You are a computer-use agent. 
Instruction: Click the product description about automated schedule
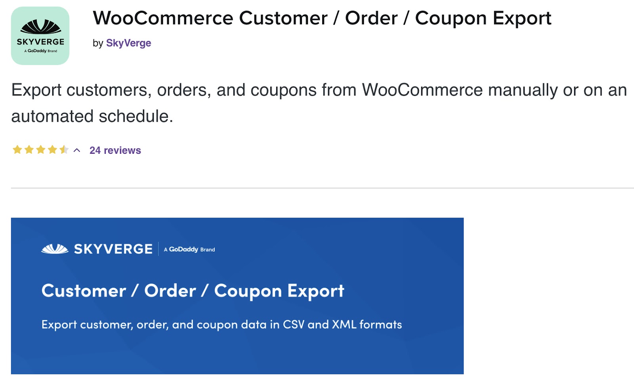[x=319, y=103]
